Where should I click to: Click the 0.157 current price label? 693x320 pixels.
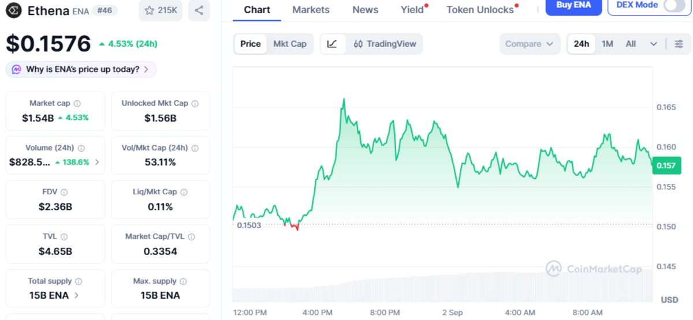click(x=665, y=166)
